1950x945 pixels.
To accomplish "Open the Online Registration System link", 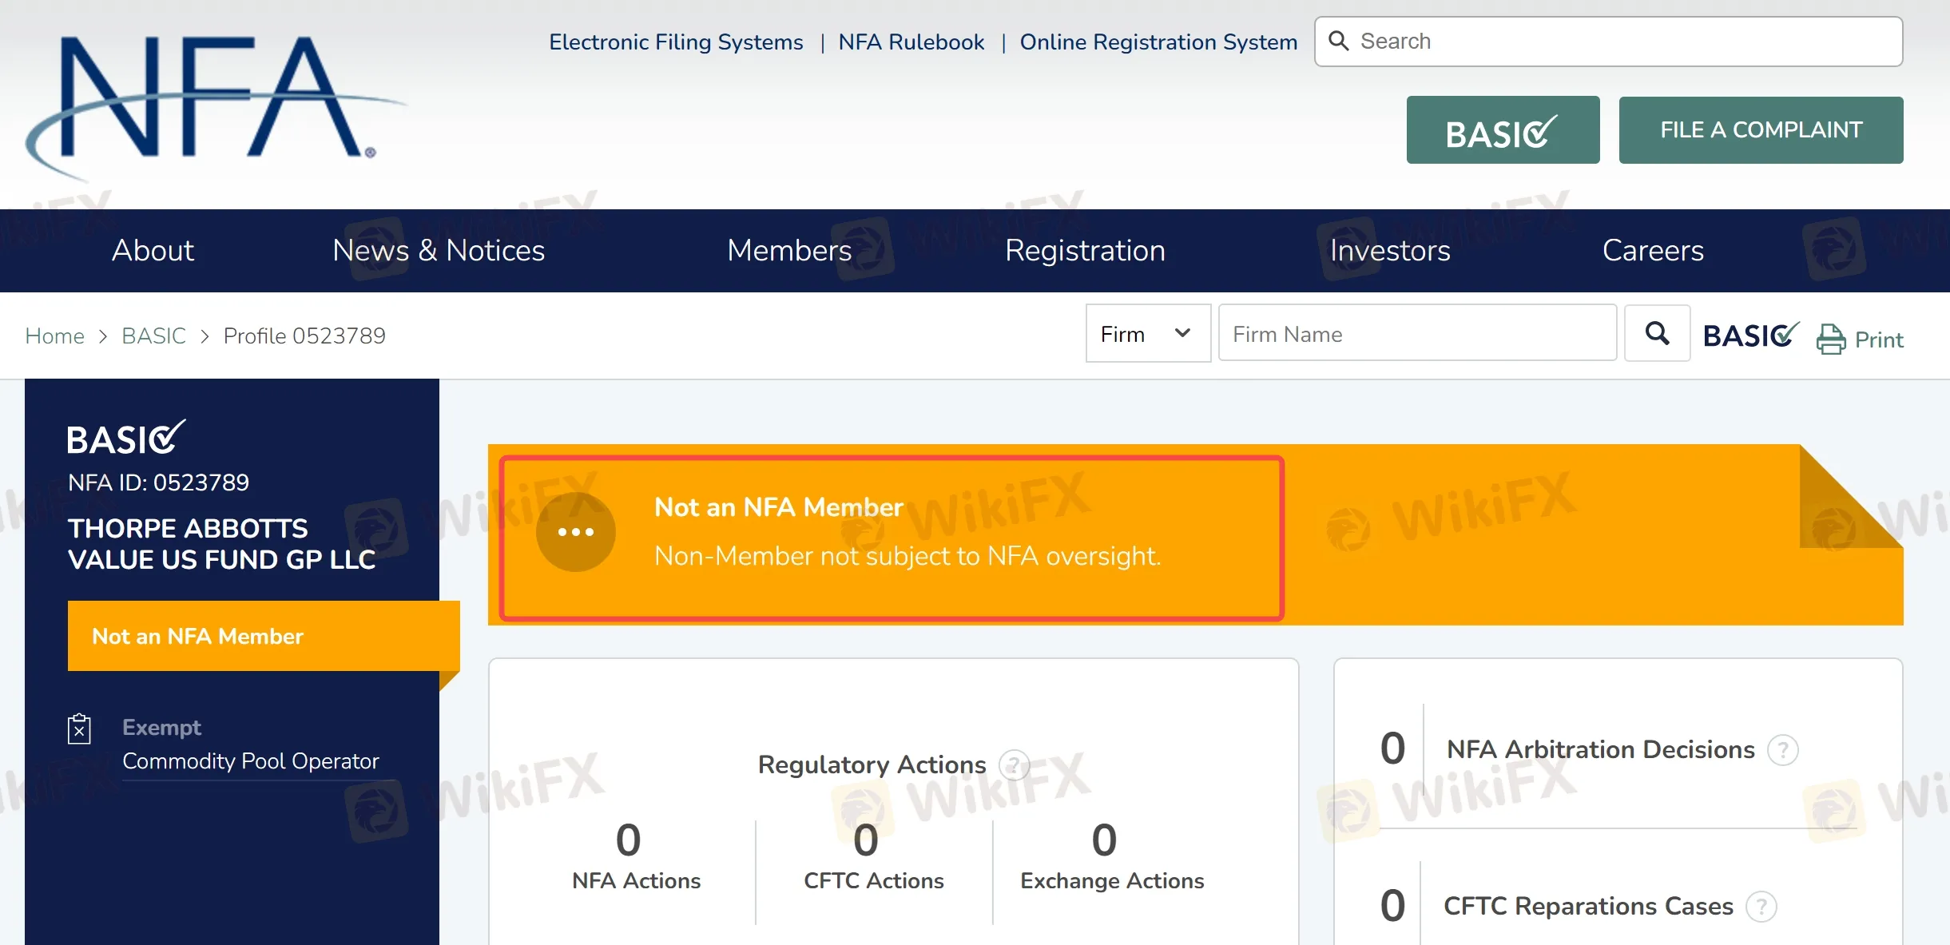I will click(1158, 42).
